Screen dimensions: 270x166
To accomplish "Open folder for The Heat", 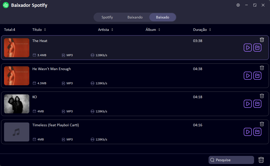I will (x=257, y=48).
